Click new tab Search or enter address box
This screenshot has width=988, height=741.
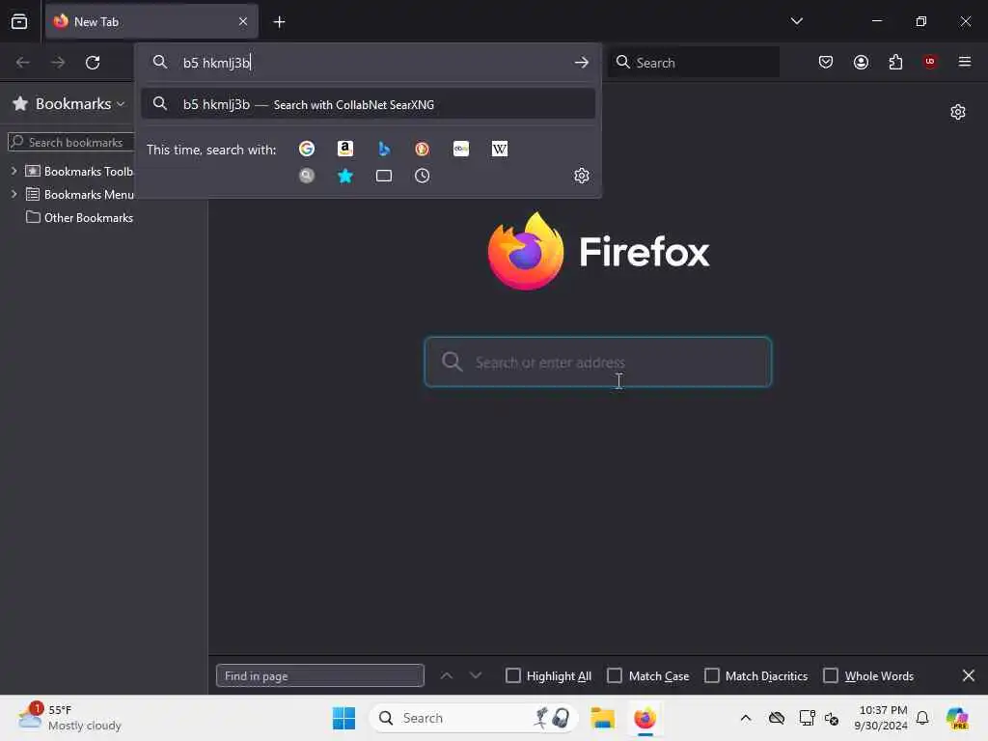pyautogui.click(x=598, y=363)
